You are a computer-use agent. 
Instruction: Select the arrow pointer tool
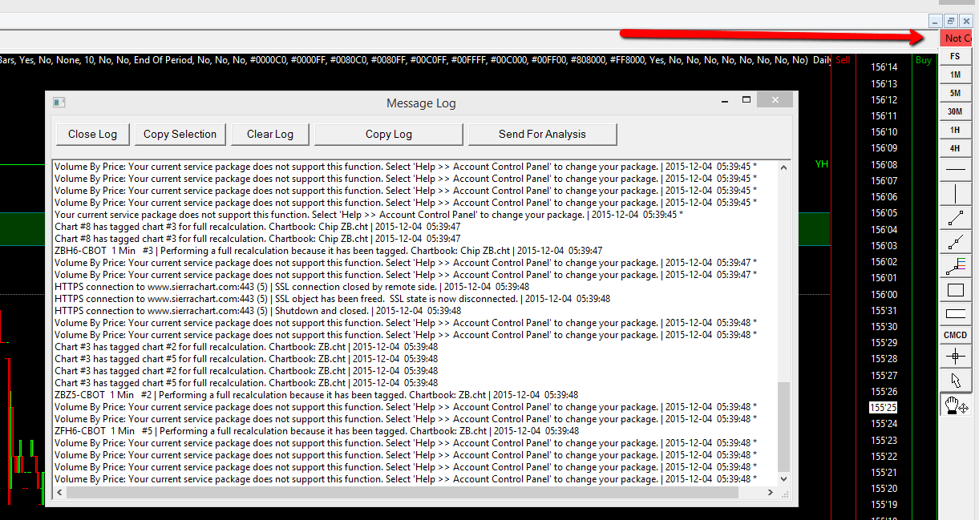[x=955, y=381]
